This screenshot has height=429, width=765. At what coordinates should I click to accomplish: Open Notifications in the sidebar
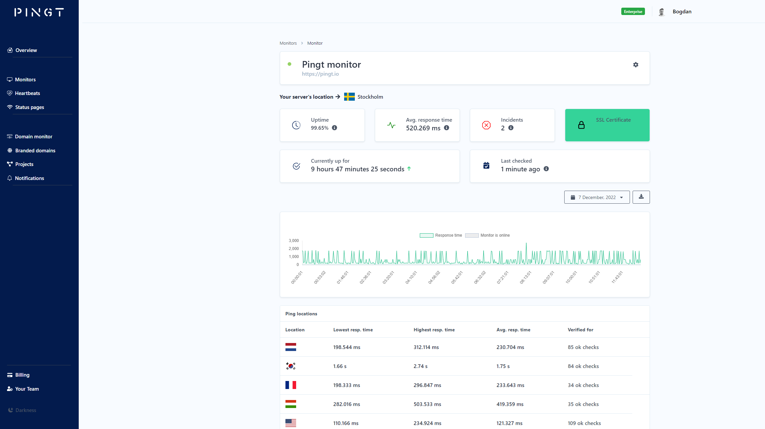pos(26,178)
